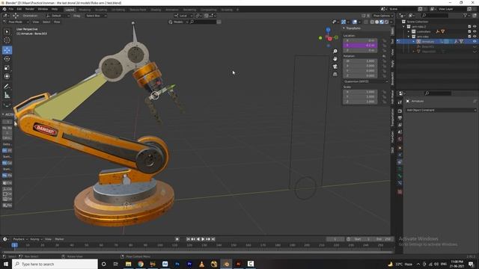Screen dimensions: 479x269
Task: Open Windows Start menu
Action: coord(6,264)
